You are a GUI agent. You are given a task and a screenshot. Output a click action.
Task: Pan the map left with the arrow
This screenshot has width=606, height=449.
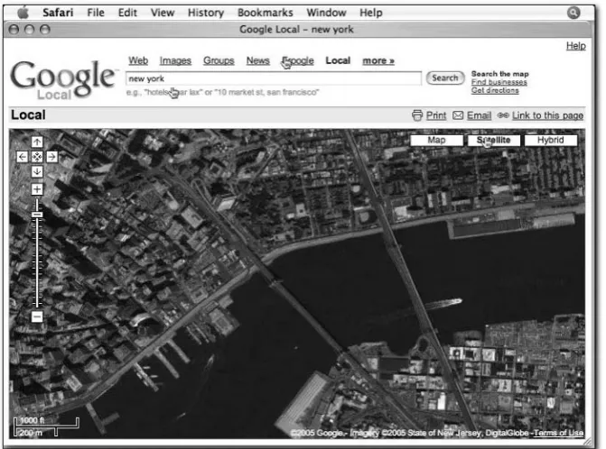[x=23, y=157]
